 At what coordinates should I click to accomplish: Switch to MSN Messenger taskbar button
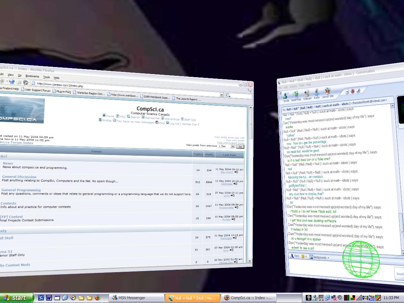coord(136,298)
